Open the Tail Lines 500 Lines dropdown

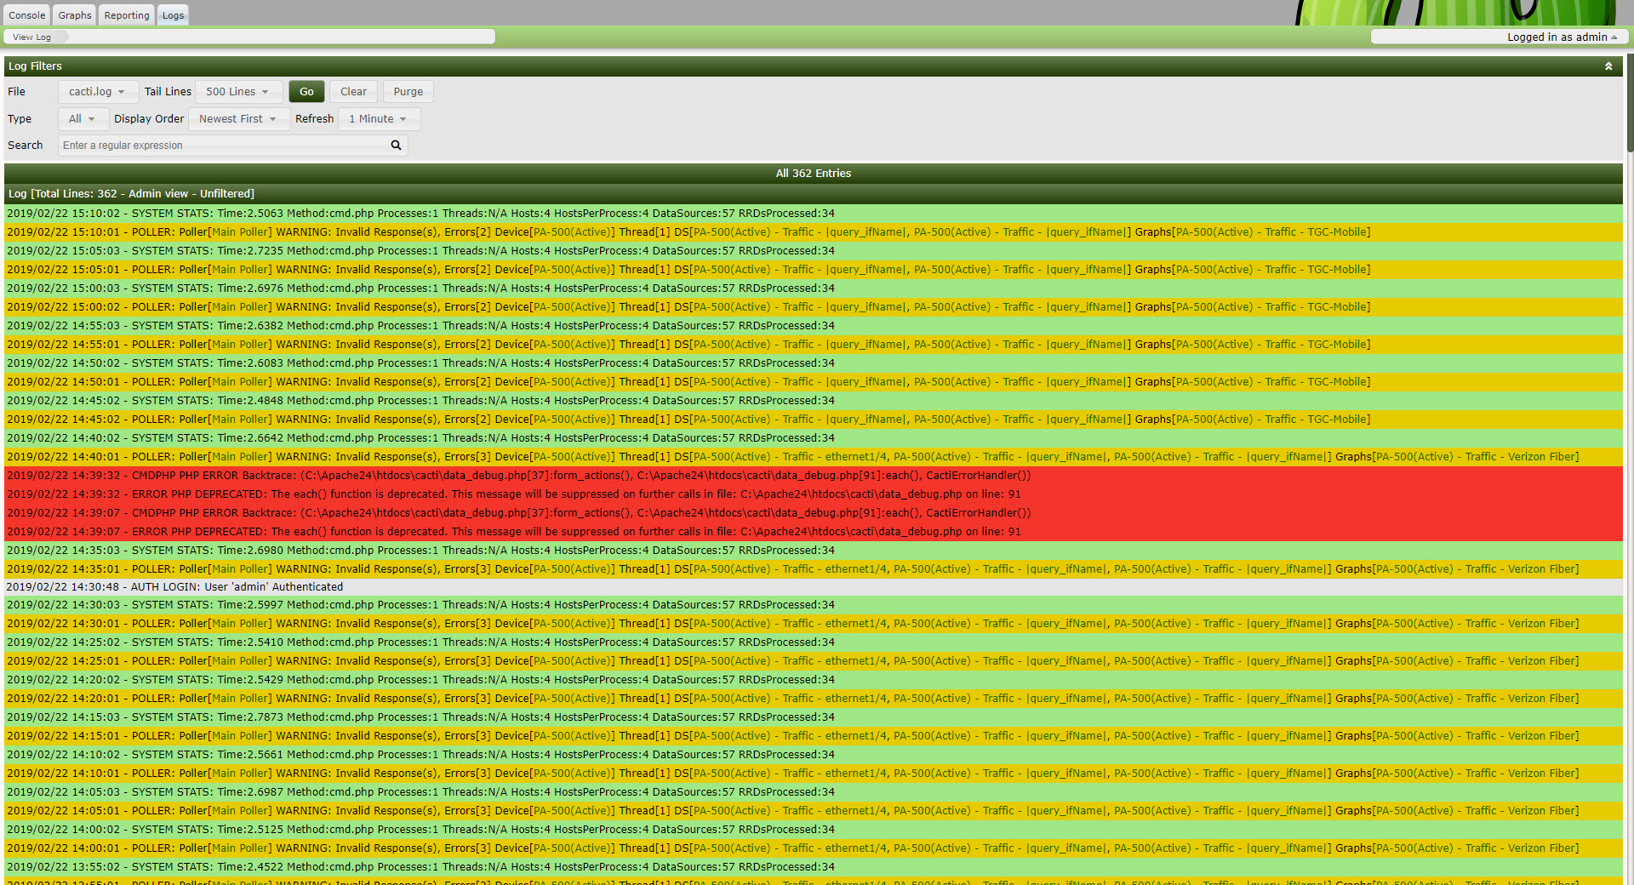[x=237, y=92]
